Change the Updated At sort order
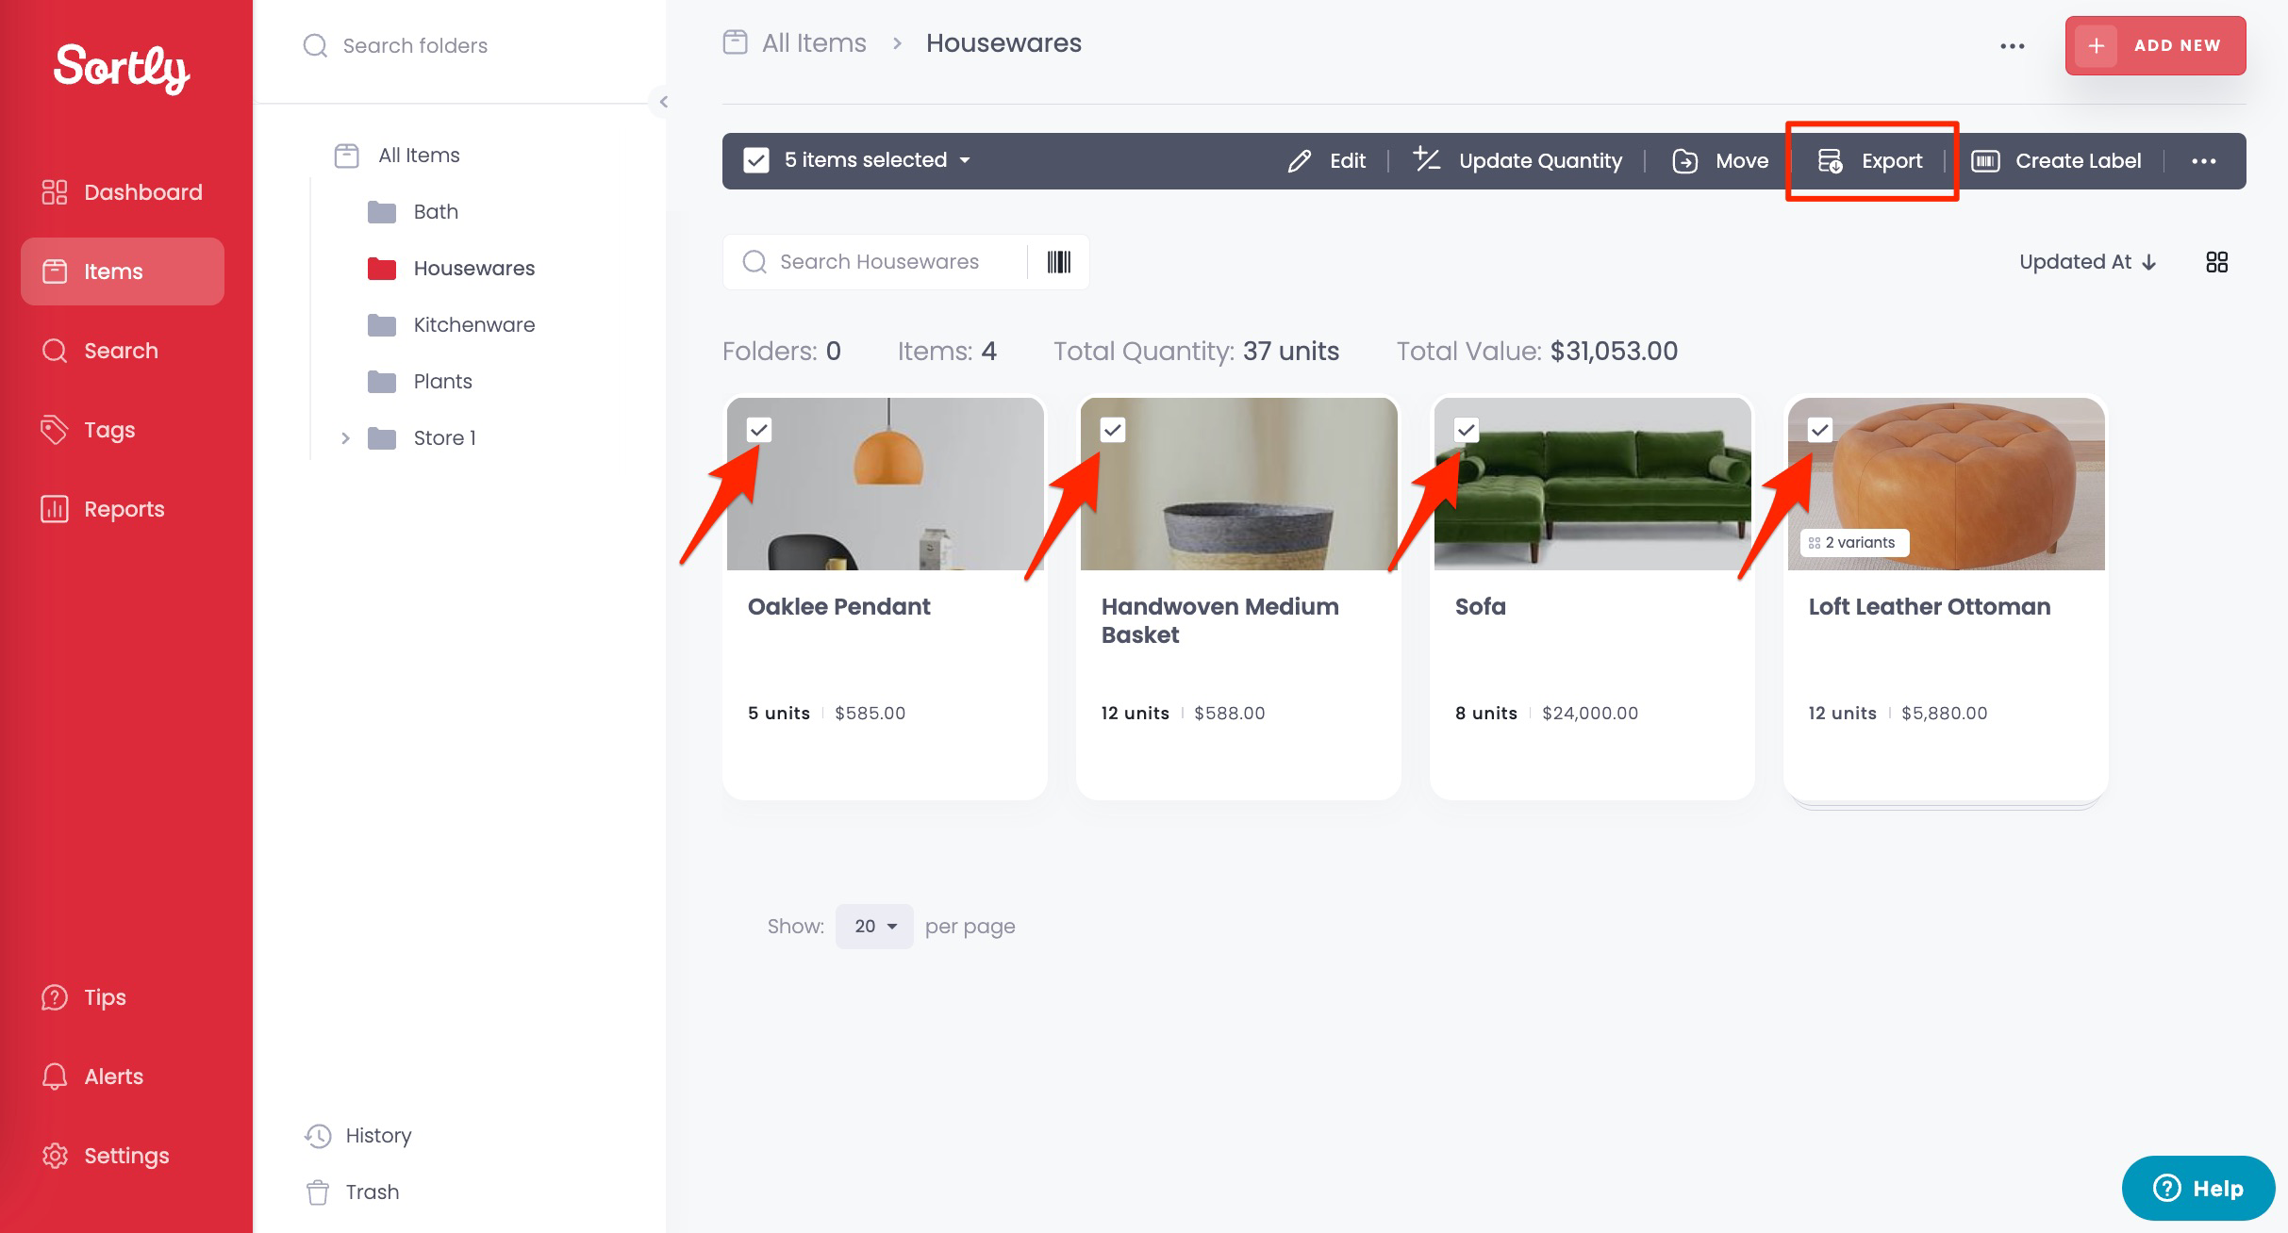The image size is (2288, 1233). click(2088, 262)
